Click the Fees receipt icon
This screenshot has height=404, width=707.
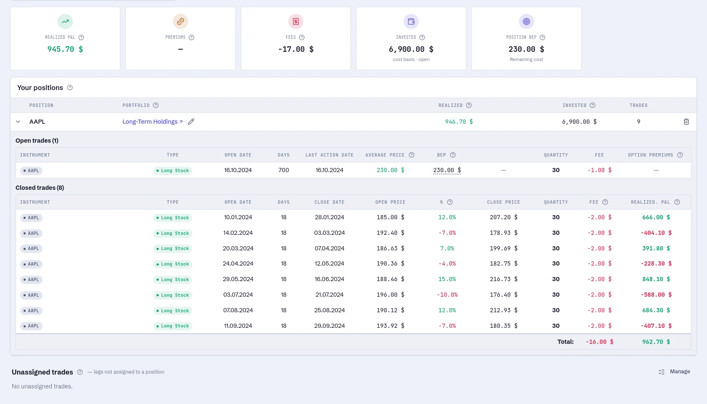(x=296, y=21)
